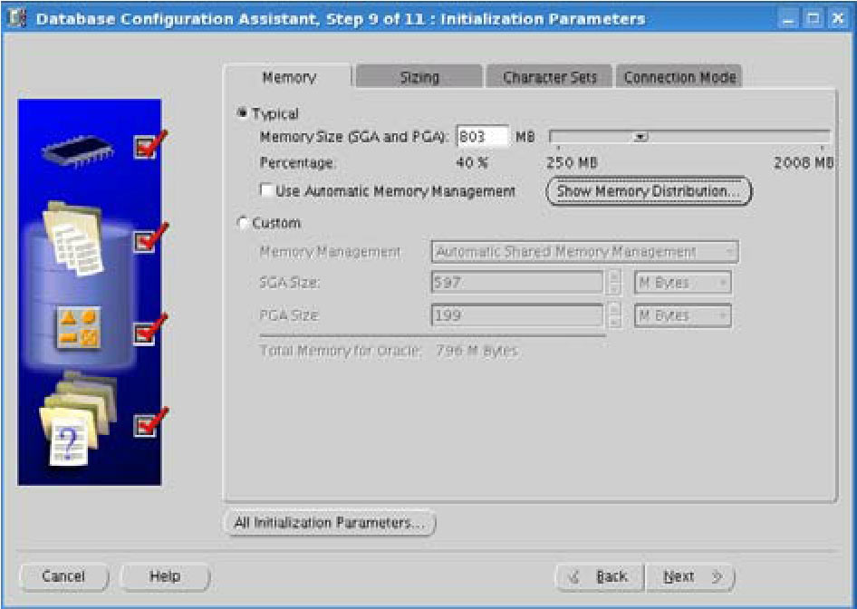Click Show Memory Distribution button
This screenshot has height=609, width=857.
pyautogui.click(x=649, y=191)
